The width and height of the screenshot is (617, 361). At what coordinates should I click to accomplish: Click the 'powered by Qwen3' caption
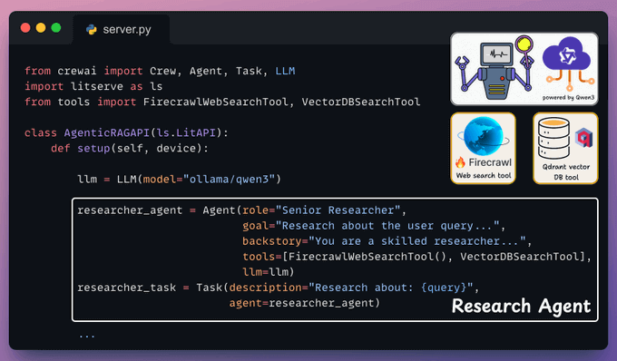[x=568, y=98]
